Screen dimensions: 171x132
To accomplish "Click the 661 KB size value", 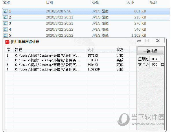I will tap(140, 11).
